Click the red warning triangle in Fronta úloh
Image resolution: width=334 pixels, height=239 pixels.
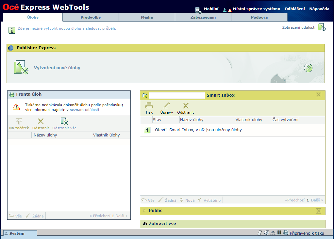tap(16, 107)
